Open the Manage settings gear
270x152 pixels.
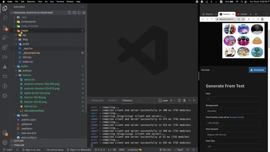click(x=5, y=142)
